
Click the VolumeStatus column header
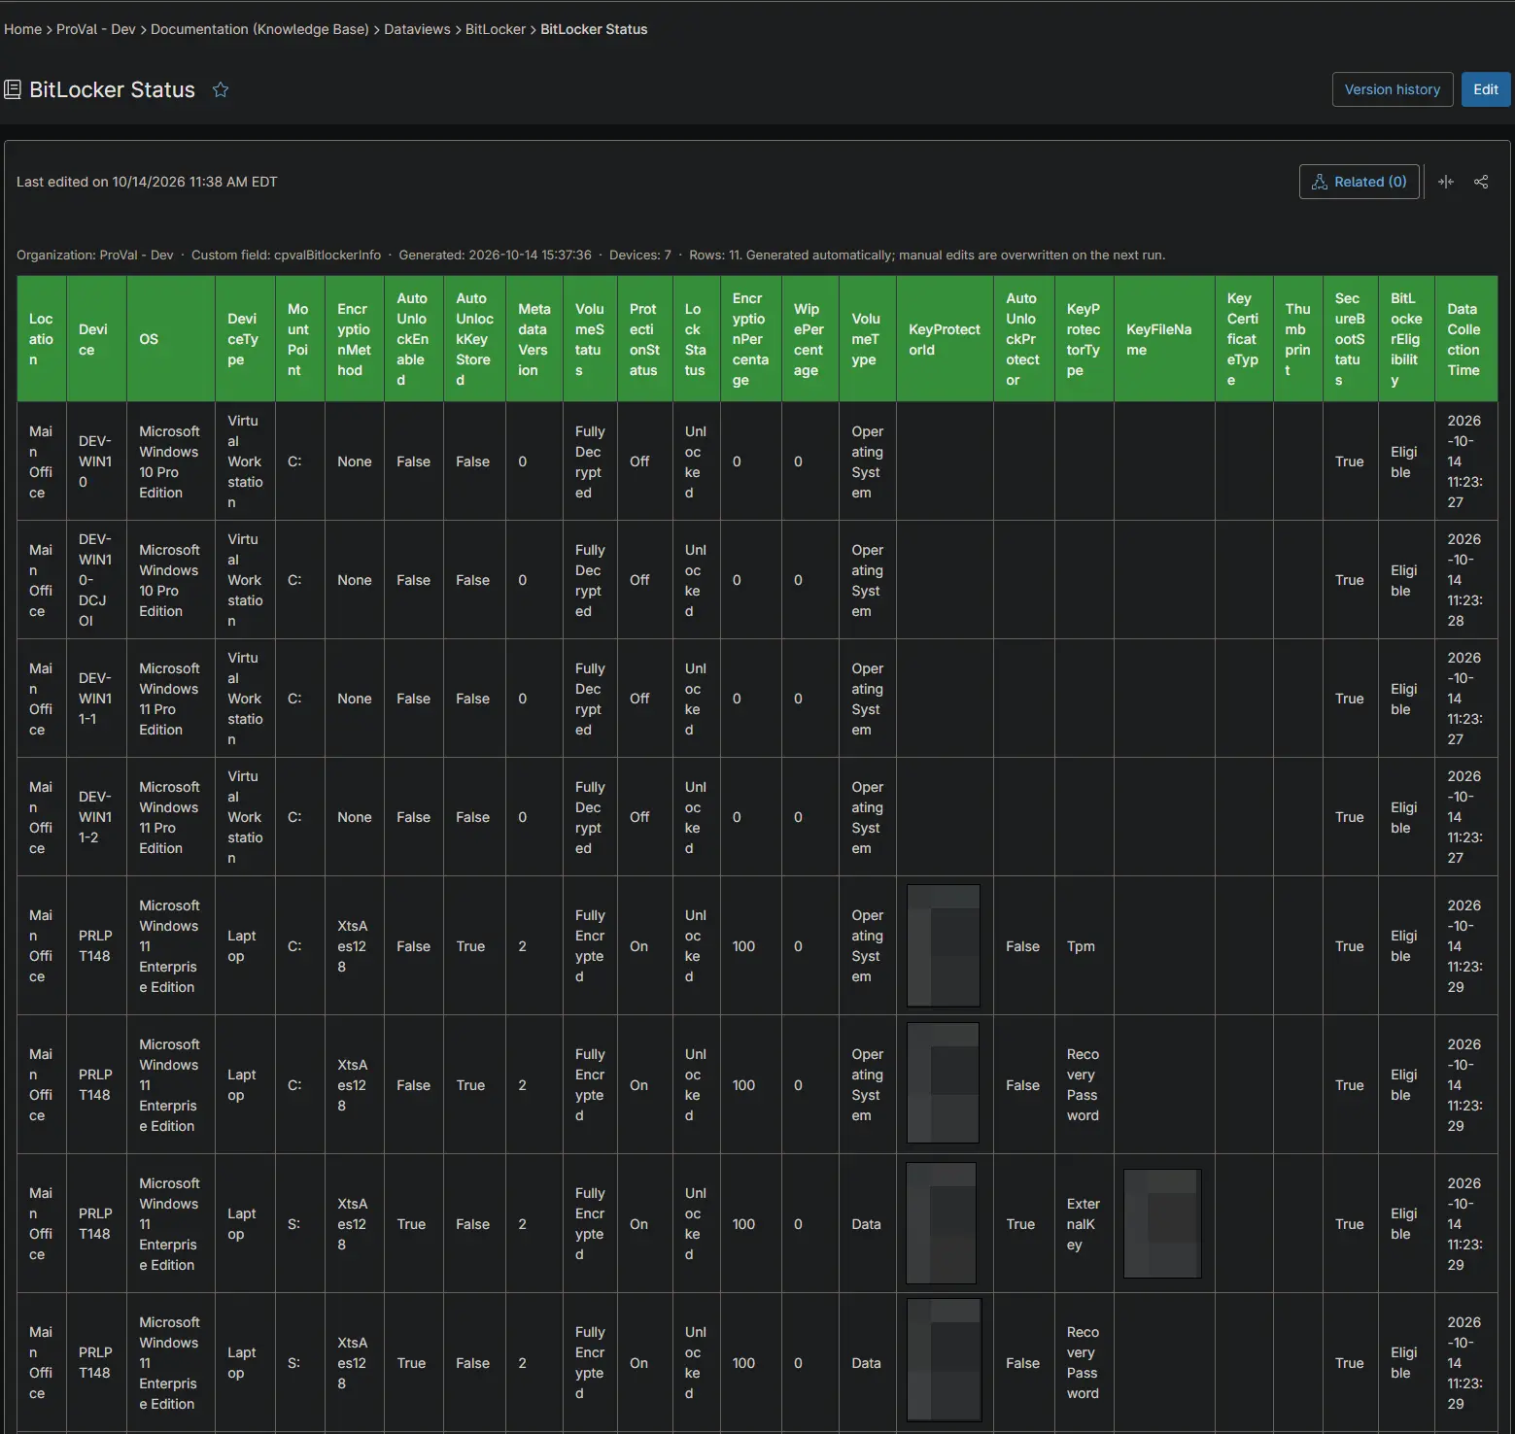point(591,339)
